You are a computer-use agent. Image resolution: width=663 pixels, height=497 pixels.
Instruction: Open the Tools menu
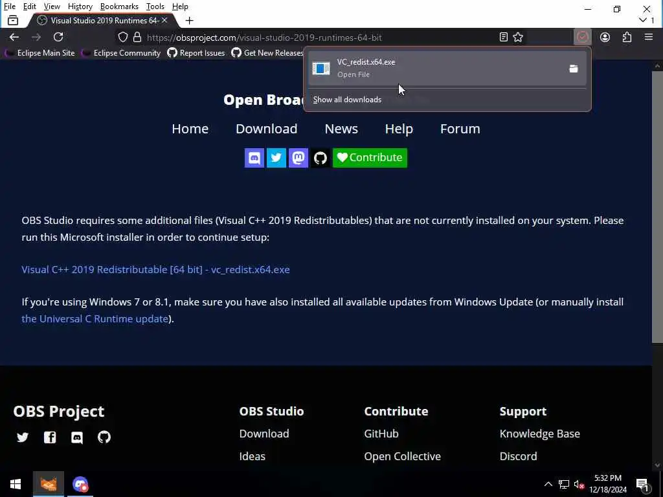coord(155,6)
